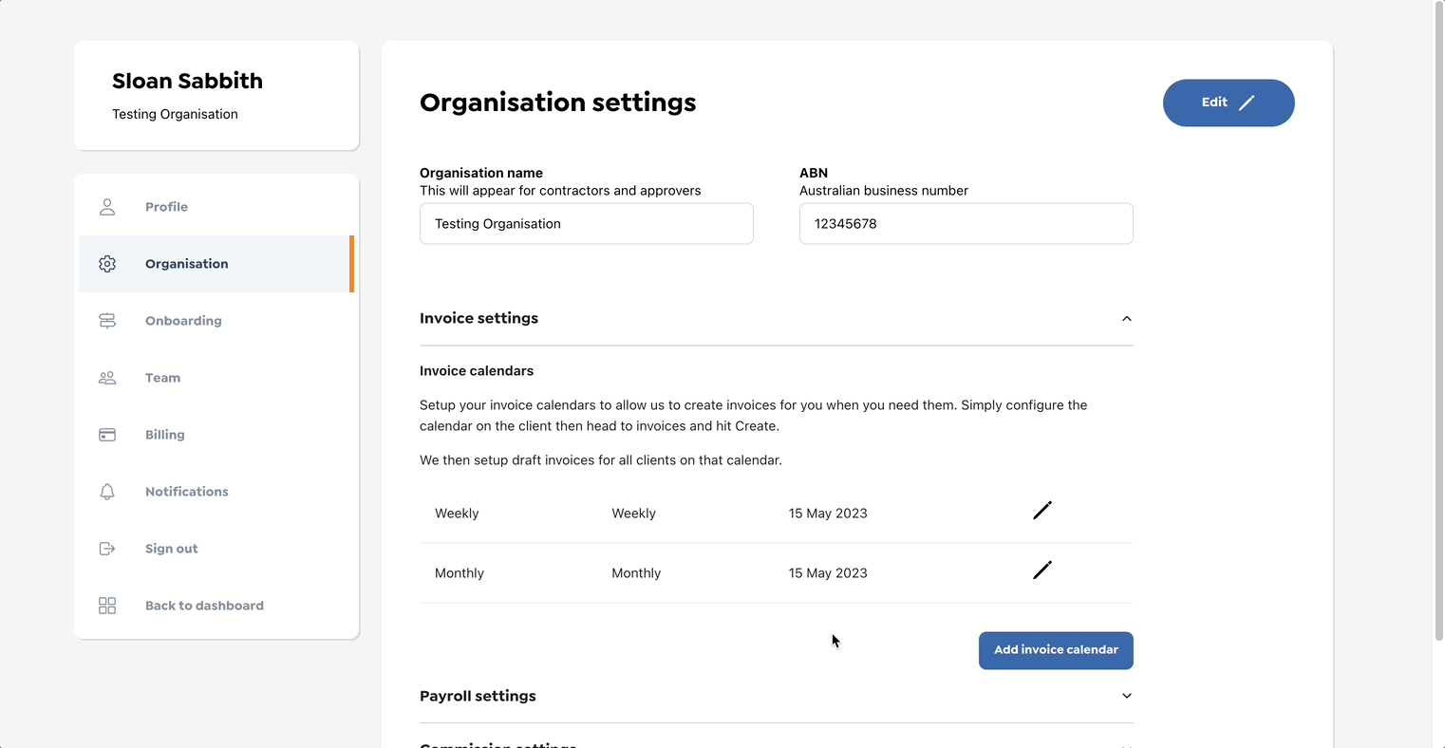Image resolution: width=1445 pixels, height=748 pixels.
Task: Click the Organisation gear icon
Action: (x=106, y=264)
